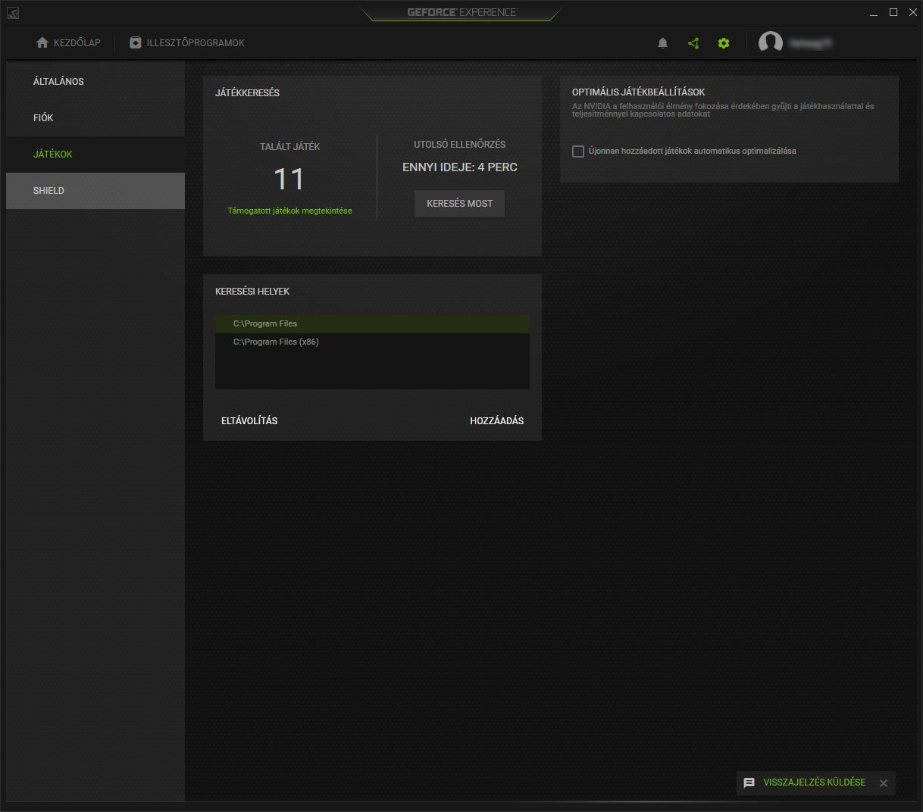Click the driver download icon beside Illesztőprogramok

point(136,43)
